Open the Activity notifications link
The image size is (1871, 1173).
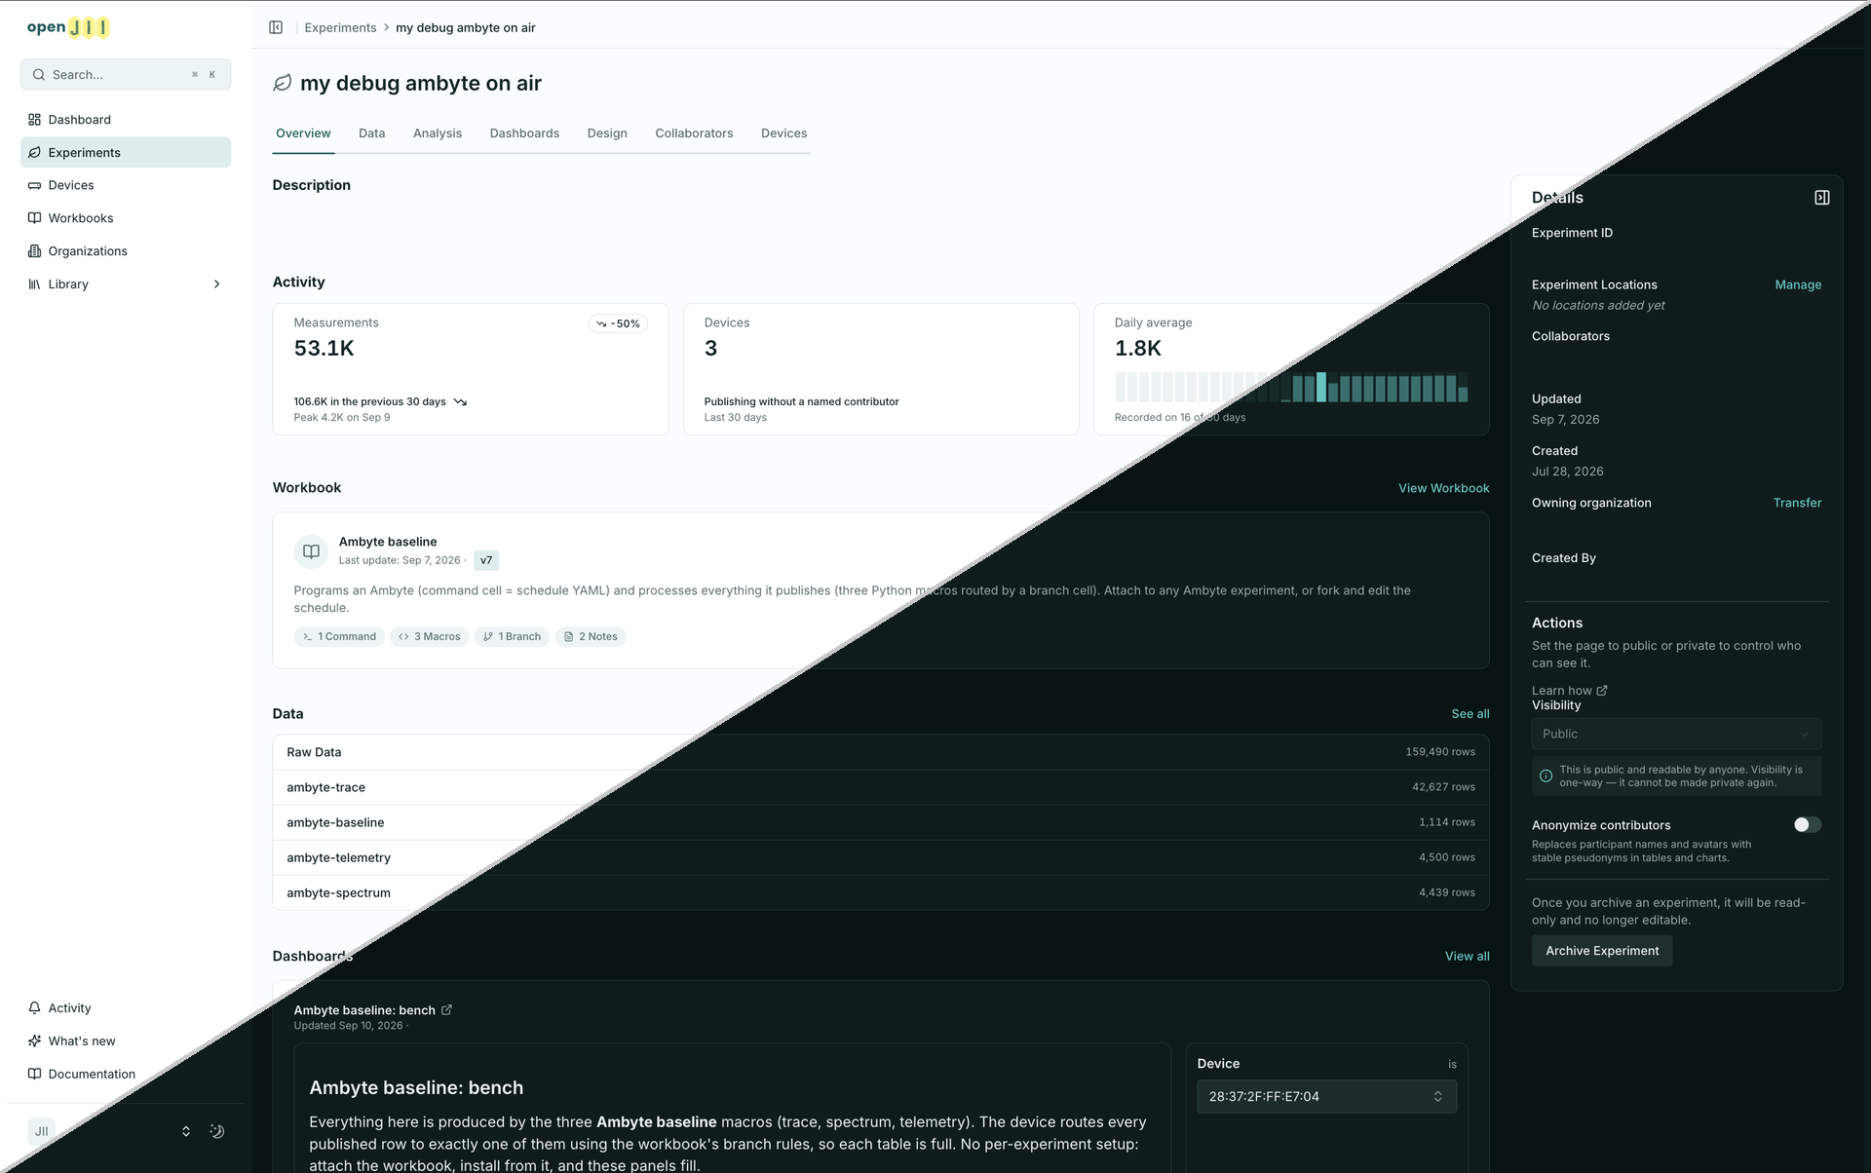click(126, 1008)
